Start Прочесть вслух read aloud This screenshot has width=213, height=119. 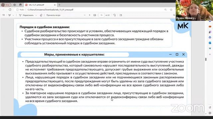click(53, 15)
